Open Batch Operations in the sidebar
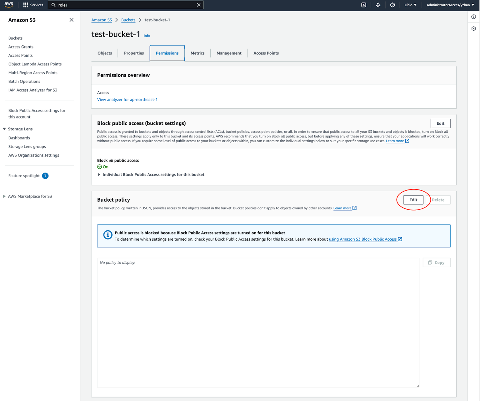This screenshot has height=401, width=480. pyautogui.click(x=24, y=81)
